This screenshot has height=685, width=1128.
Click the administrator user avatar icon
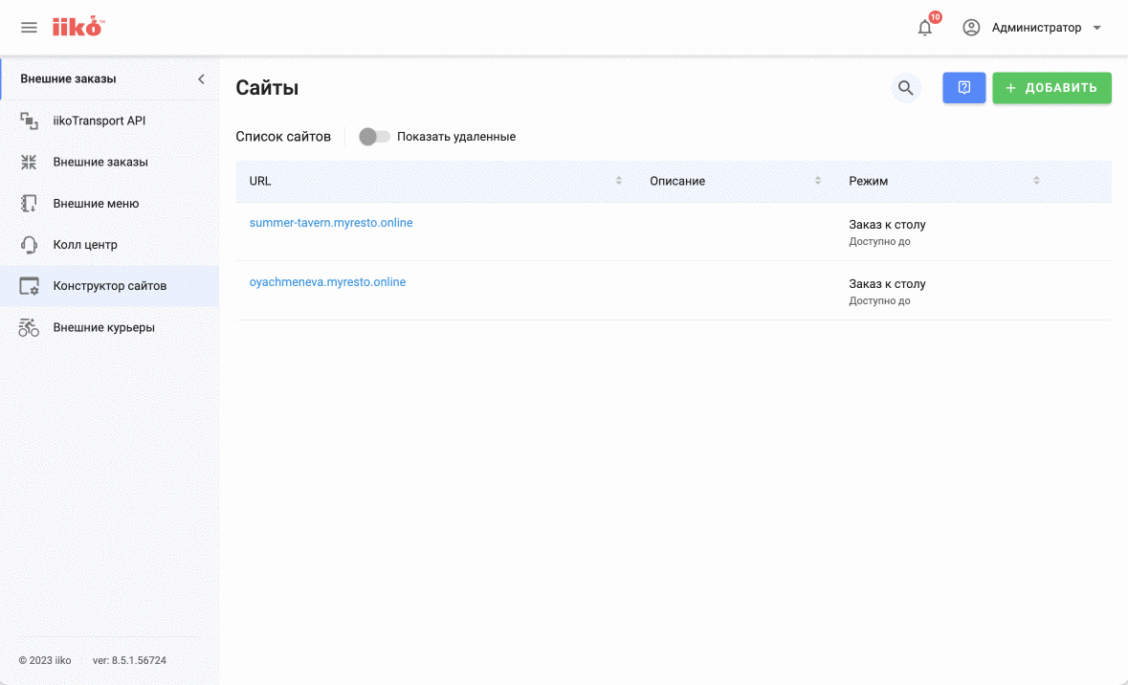coord(971,28)
